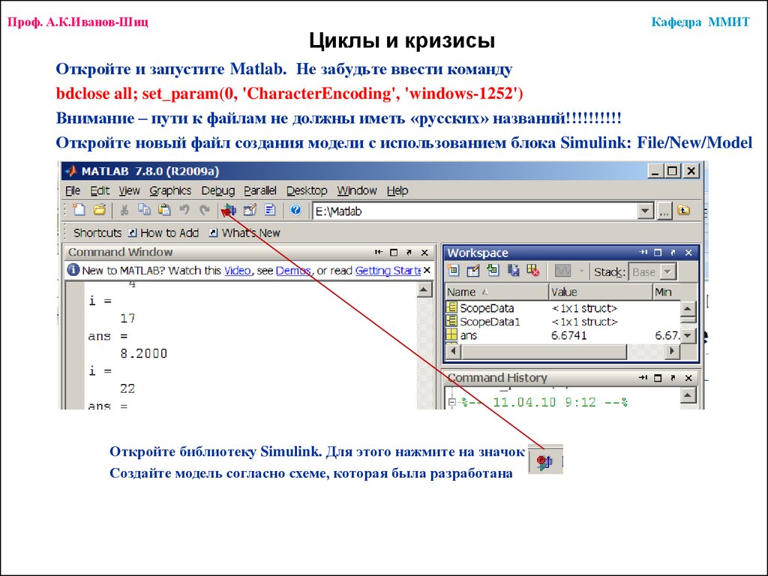Click the Save workspace icon
The image size is (768, 576).
pos(513,270)
